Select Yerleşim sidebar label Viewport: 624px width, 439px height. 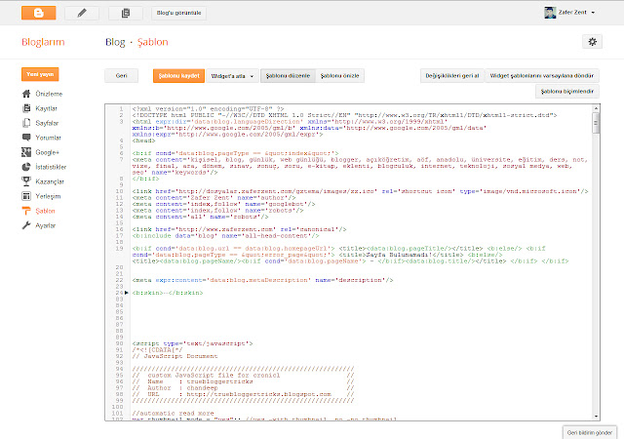click(48, 196)
